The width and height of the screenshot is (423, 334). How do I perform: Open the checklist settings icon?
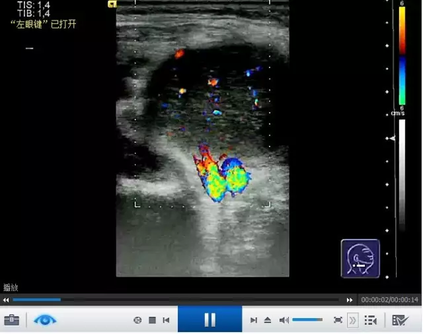(x=399, y=320)
